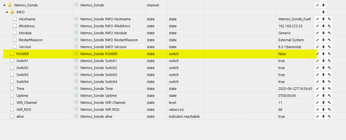Click the role 'indicator.reachable'
The image size is (346, 140).
(184, 116)
